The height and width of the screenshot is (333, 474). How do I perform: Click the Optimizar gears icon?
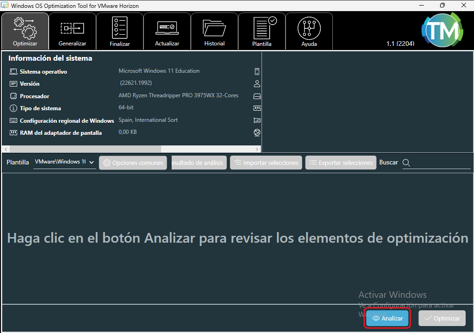(x=25, y=28)
